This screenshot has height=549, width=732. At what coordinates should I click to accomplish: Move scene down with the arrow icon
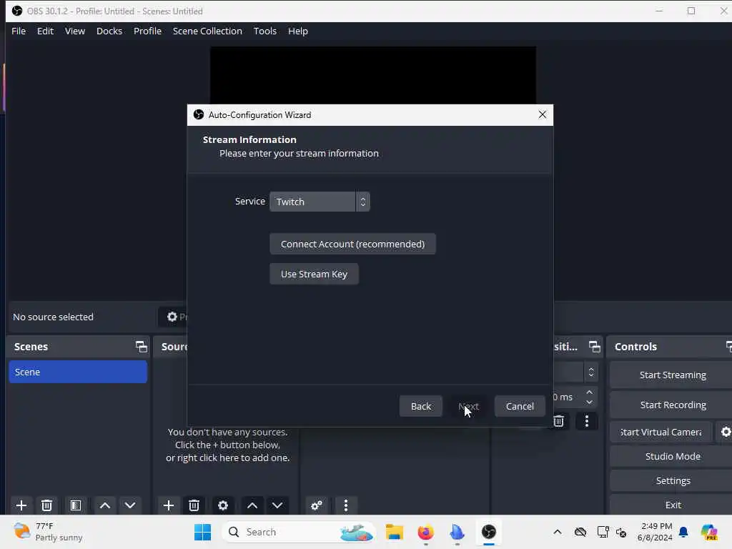[130, 505]
